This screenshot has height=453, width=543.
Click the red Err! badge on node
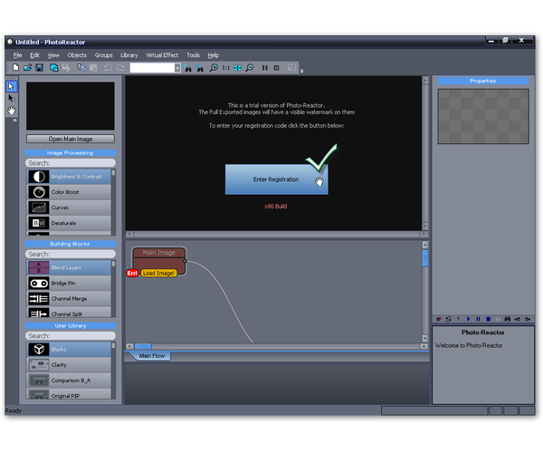(132, 273)
